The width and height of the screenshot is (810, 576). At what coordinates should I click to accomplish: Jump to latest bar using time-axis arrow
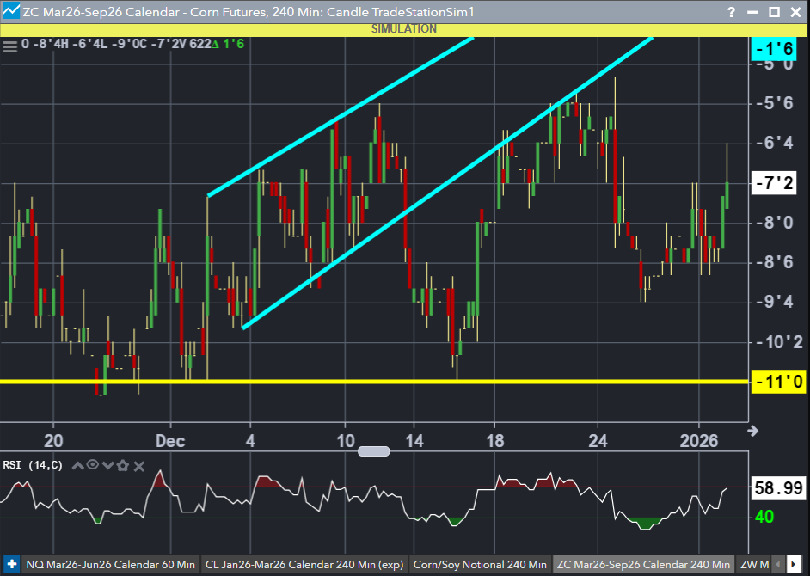tap(753, 430)
